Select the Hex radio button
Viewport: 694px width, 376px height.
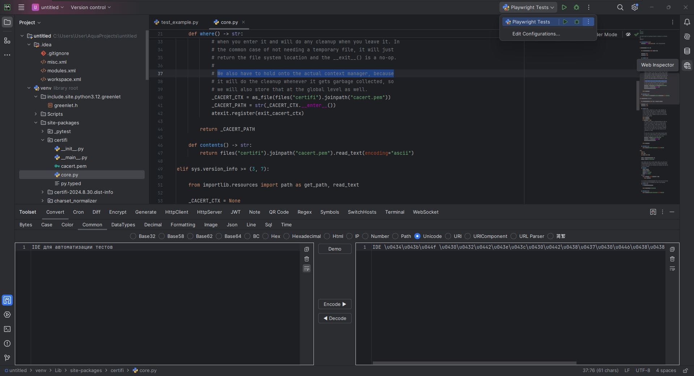(265, 236)
